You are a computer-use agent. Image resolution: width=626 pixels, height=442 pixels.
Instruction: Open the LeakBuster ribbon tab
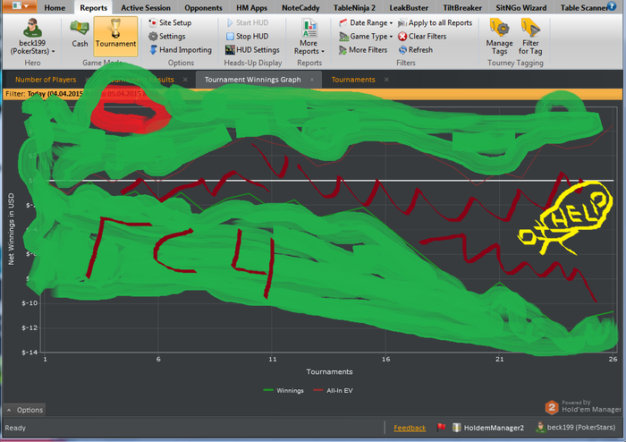409,7
